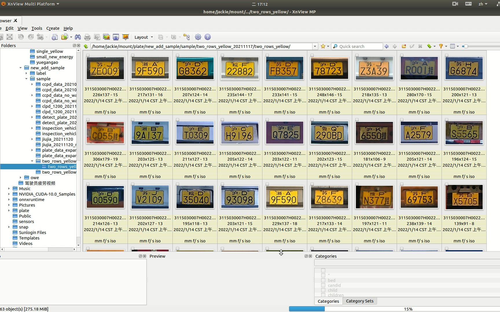Click the New folder icon
Screen dimensions: 500x312
point(404,46)
